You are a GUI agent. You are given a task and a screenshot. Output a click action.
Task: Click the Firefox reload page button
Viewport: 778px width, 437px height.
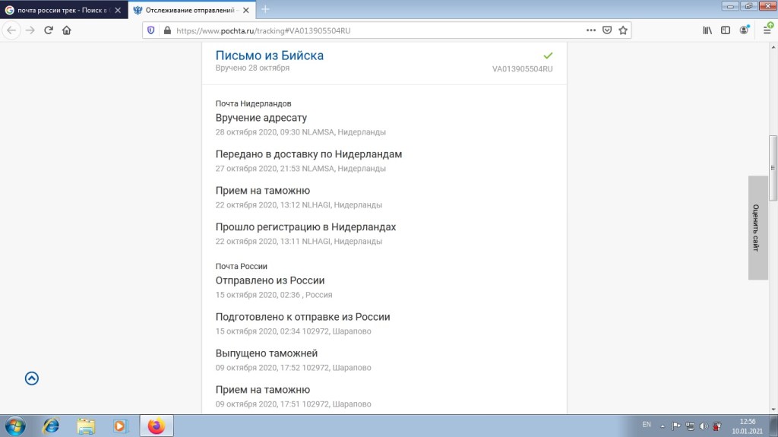(x=49, y=30)
